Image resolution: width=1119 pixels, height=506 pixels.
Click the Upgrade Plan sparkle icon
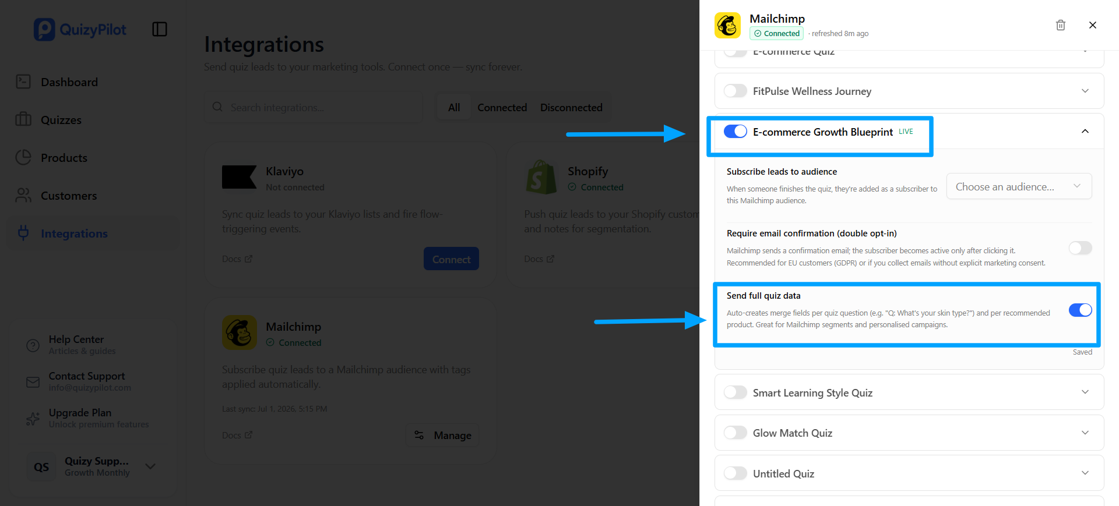point(33,418)
